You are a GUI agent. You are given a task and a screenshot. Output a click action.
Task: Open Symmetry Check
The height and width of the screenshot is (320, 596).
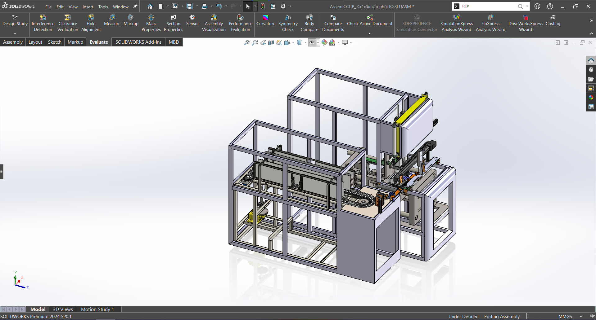(288, 23)
